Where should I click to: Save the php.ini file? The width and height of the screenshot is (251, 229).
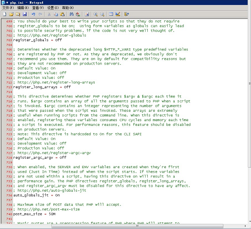point(25,14)
